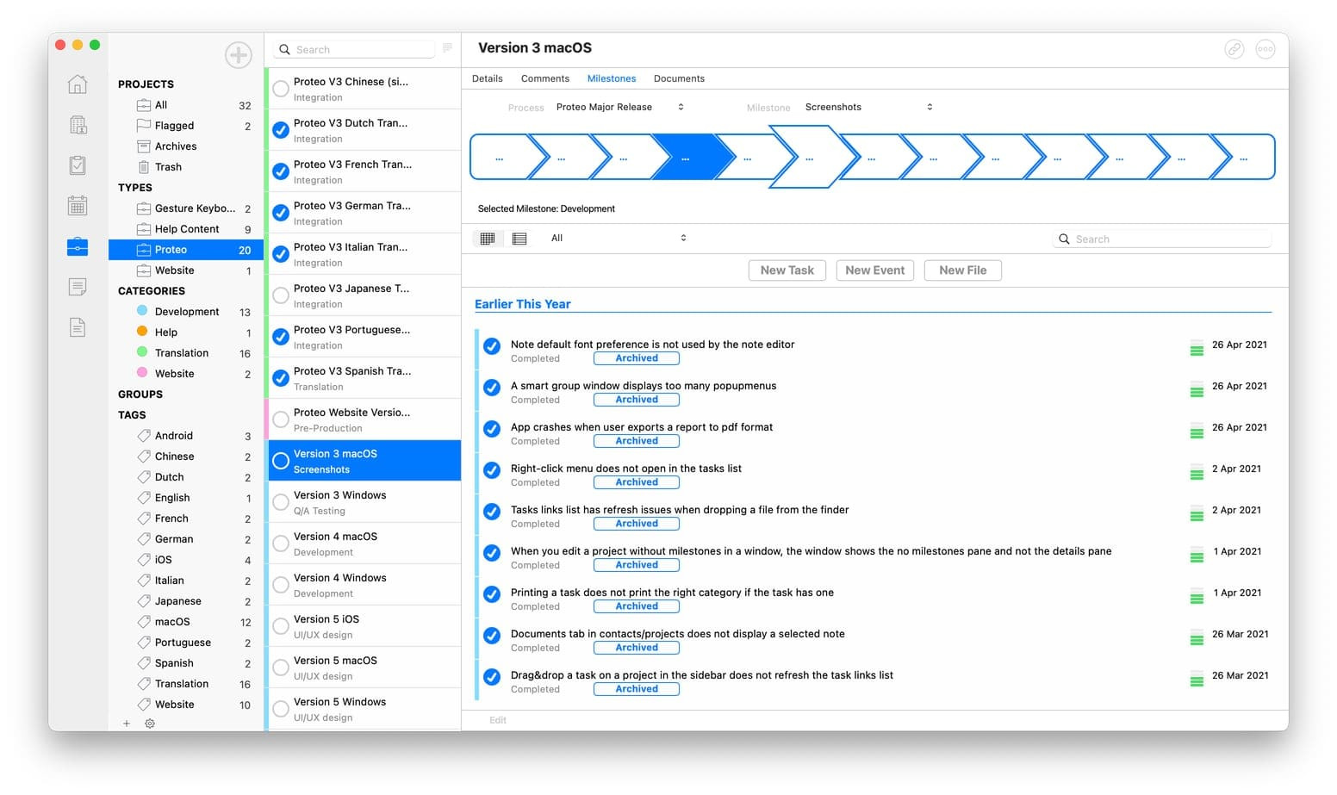1337x795 pixels.
Task: Uncheck the "Documents tab in contacts/projects" task
Action: tap(492, 636)
